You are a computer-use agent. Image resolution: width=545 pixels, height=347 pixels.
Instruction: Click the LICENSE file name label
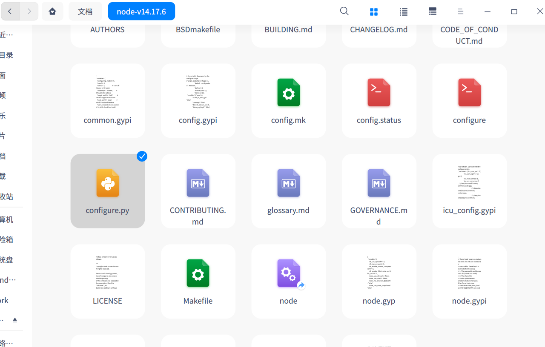tap(108, 301)
